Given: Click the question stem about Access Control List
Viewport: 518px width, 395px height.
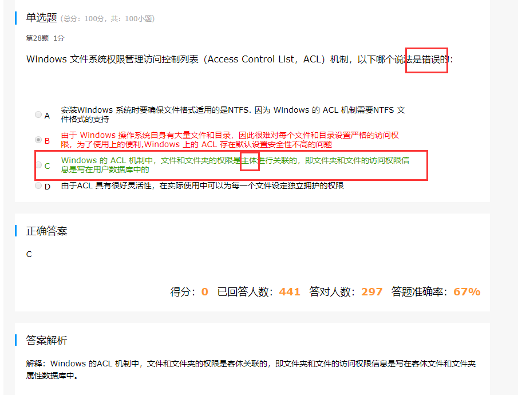Looking at the screenshot, I should 239,59.
